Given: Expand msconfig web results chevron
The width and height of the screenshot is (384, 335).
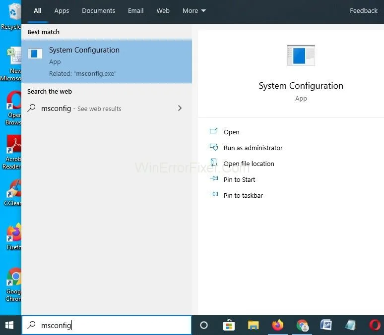Looking at the screenshot, I should [x=180, y=108].
